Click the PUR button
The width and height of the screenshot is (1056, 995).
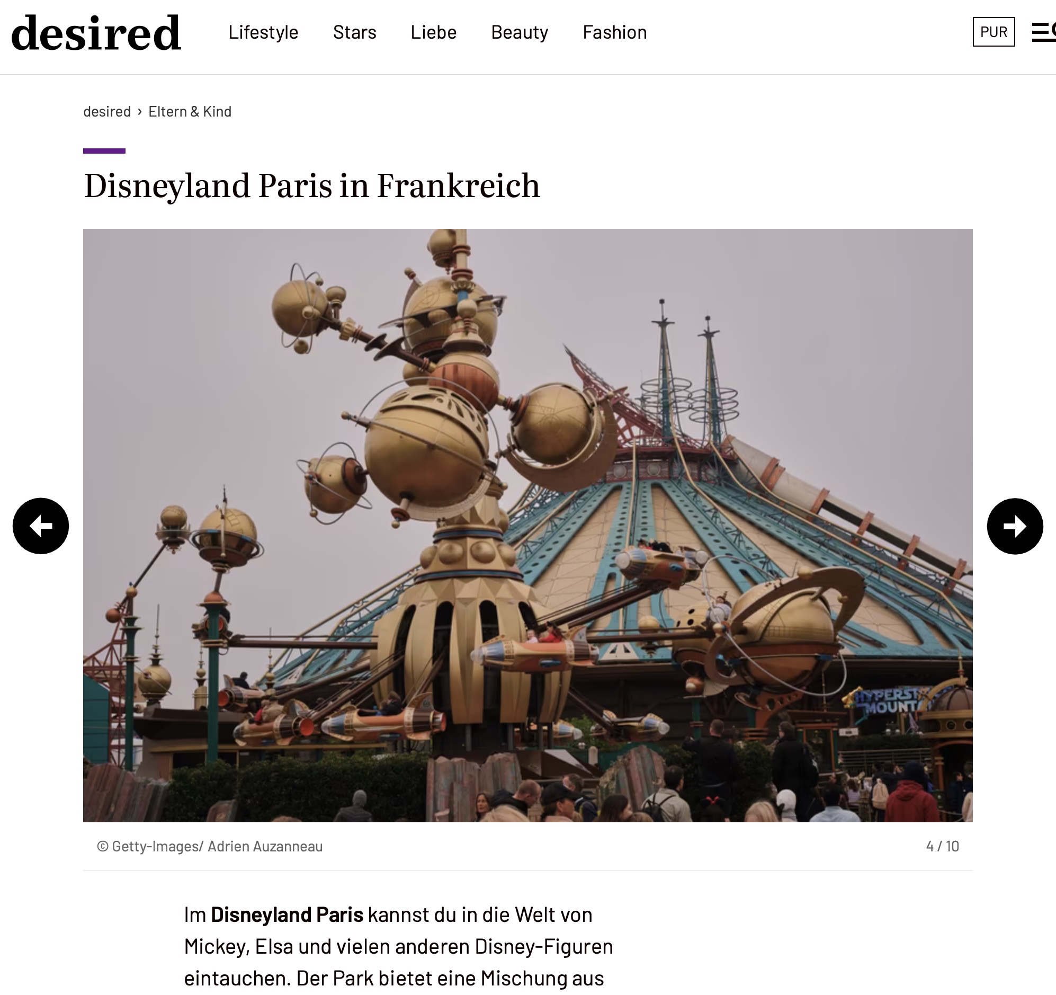[x=994, y=32]
